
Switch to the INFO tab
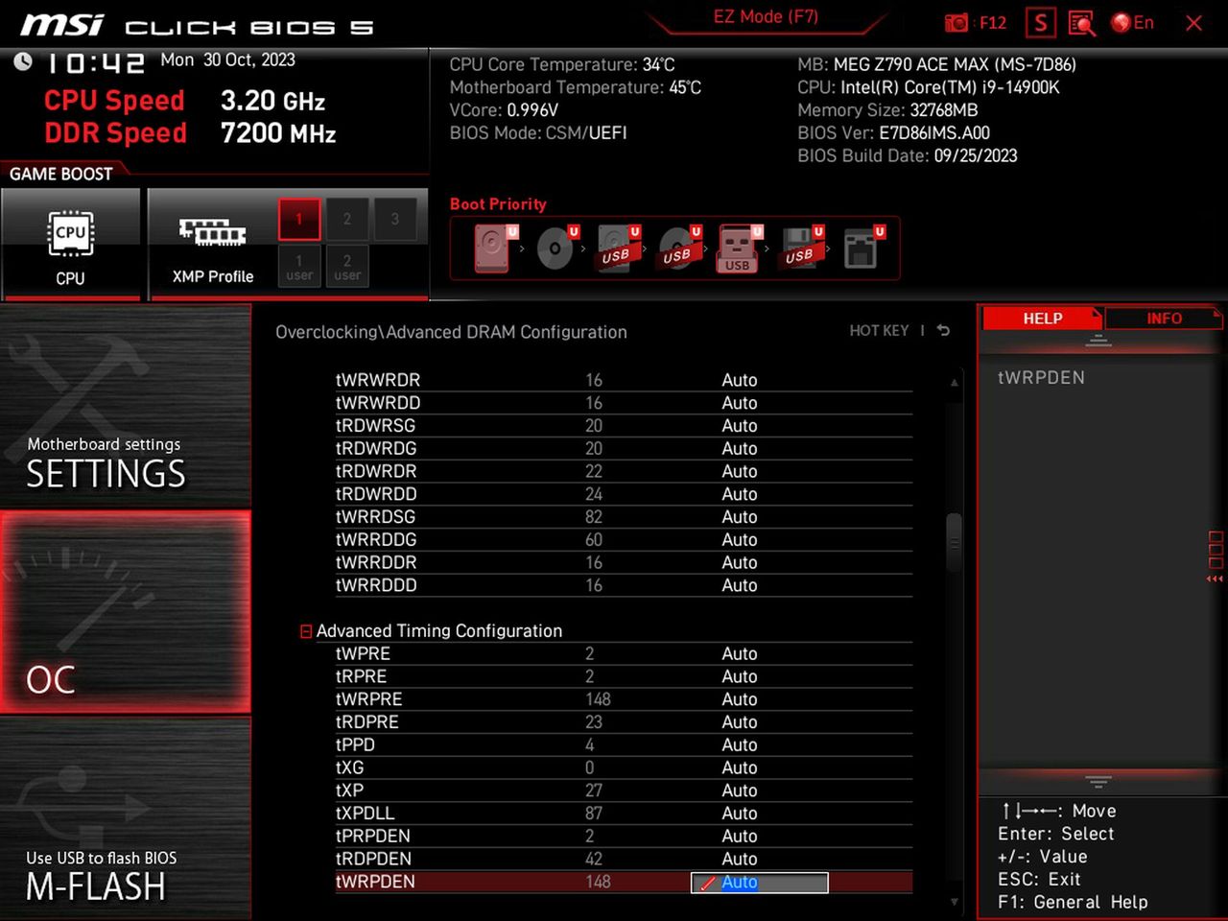point(1164,319)
